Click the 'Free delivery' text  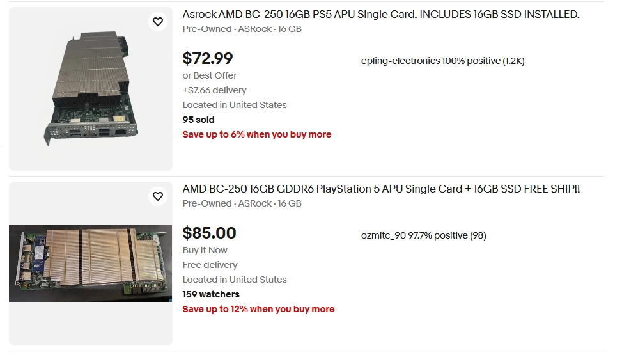210,265
